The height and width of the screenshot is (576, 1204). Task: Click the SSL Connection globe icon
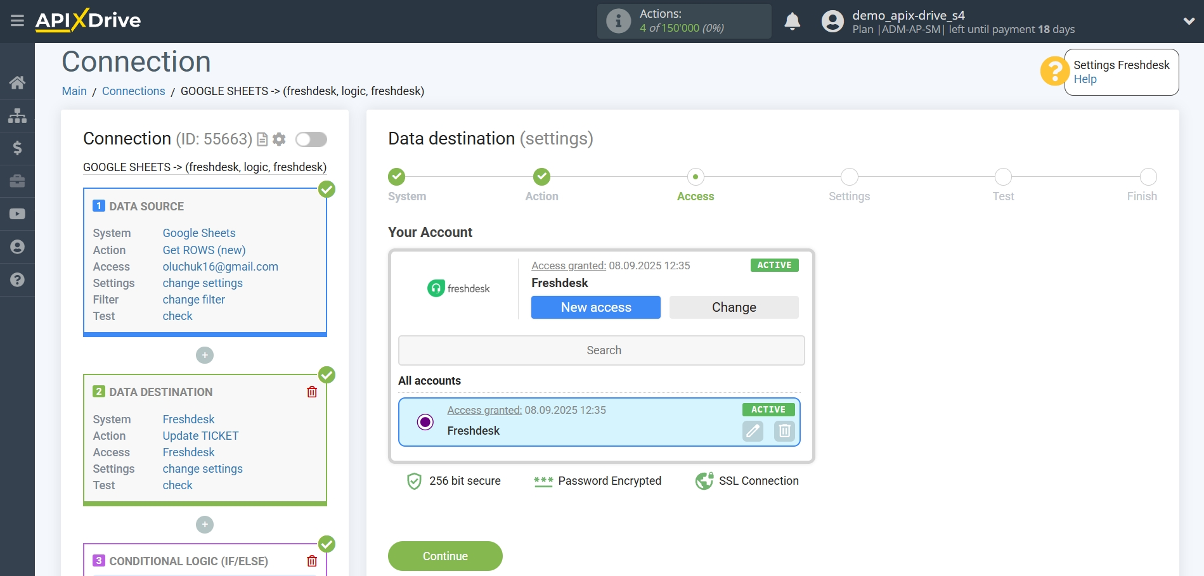pyautogui.click(x=704, y=482)
